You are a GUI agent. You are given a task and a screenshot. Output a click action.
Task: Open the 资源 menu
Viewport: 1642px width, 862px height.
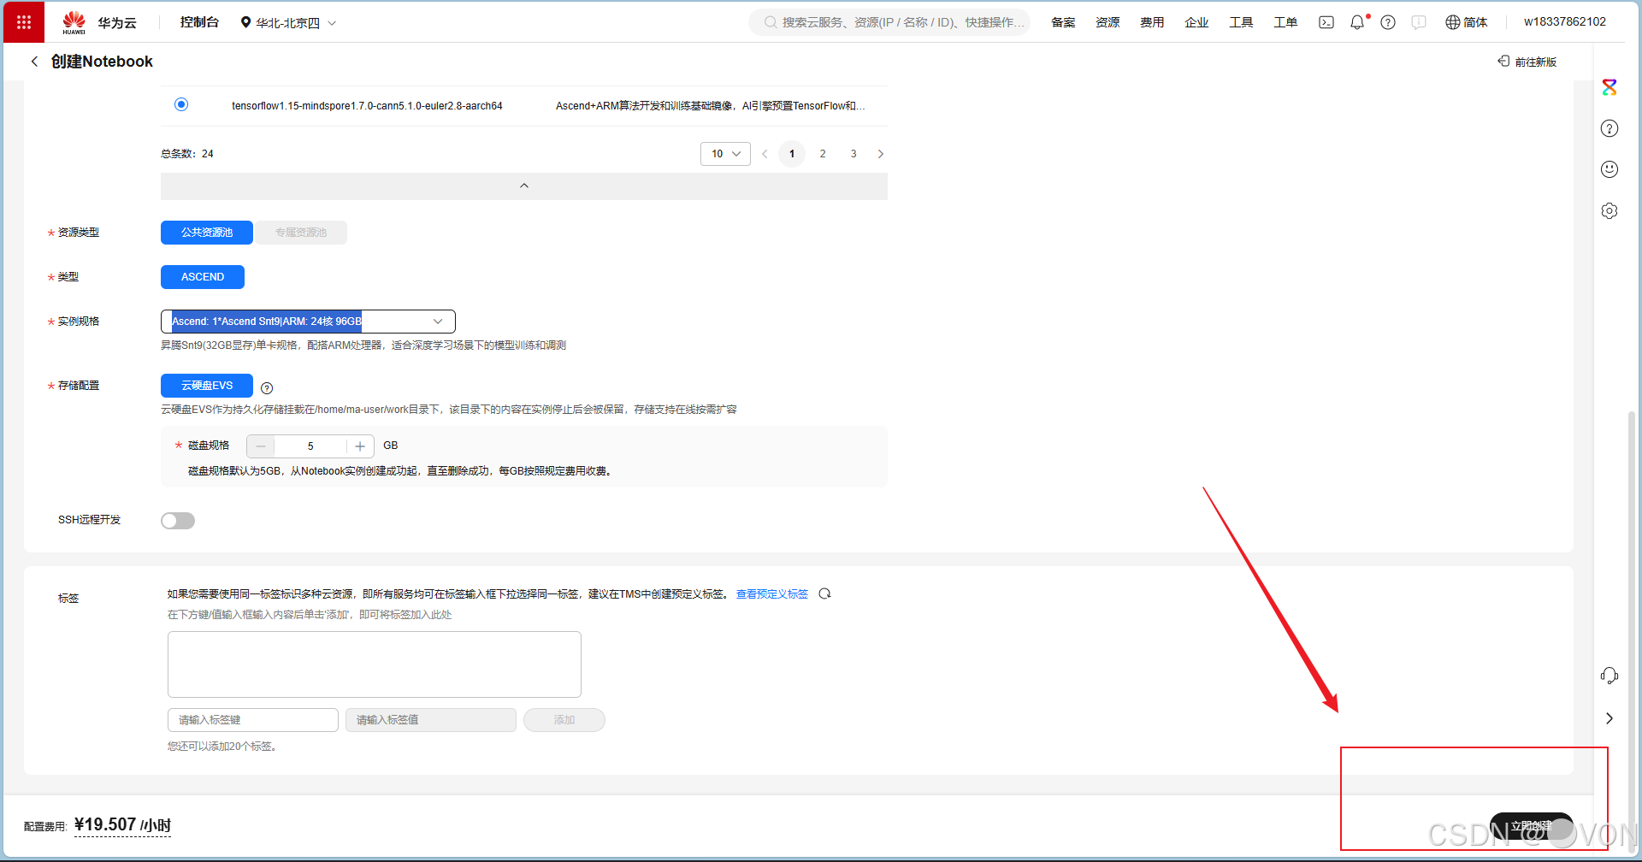click(1107, 22)
